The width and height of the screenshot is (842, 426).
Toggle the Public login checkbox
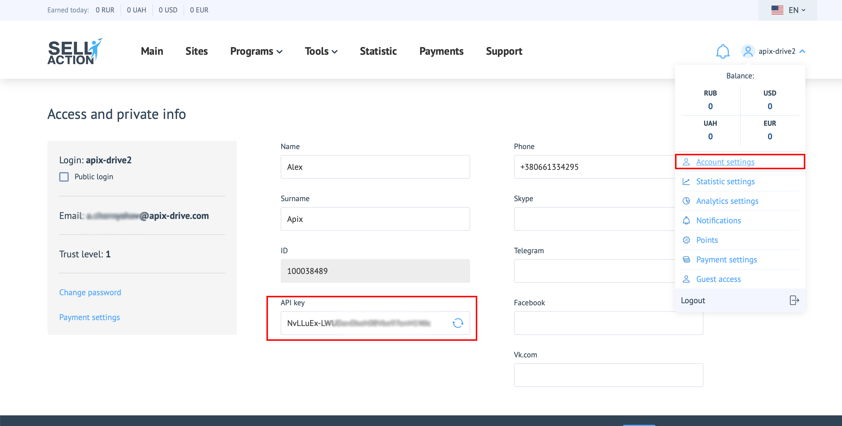coord(64,176)
